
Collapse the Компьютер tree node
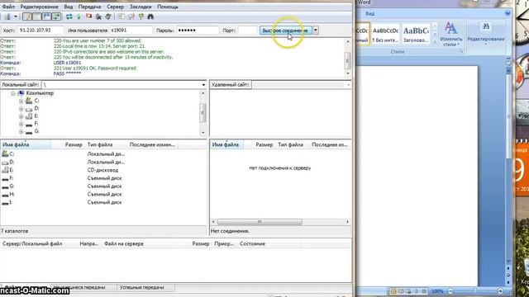[x=13, y=93]
